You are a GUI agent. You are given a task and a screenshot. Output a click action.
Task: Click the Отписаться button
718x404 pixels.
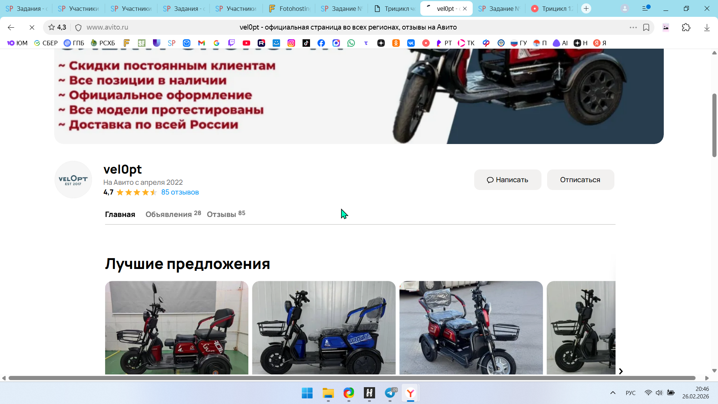[x=580, y=180]
